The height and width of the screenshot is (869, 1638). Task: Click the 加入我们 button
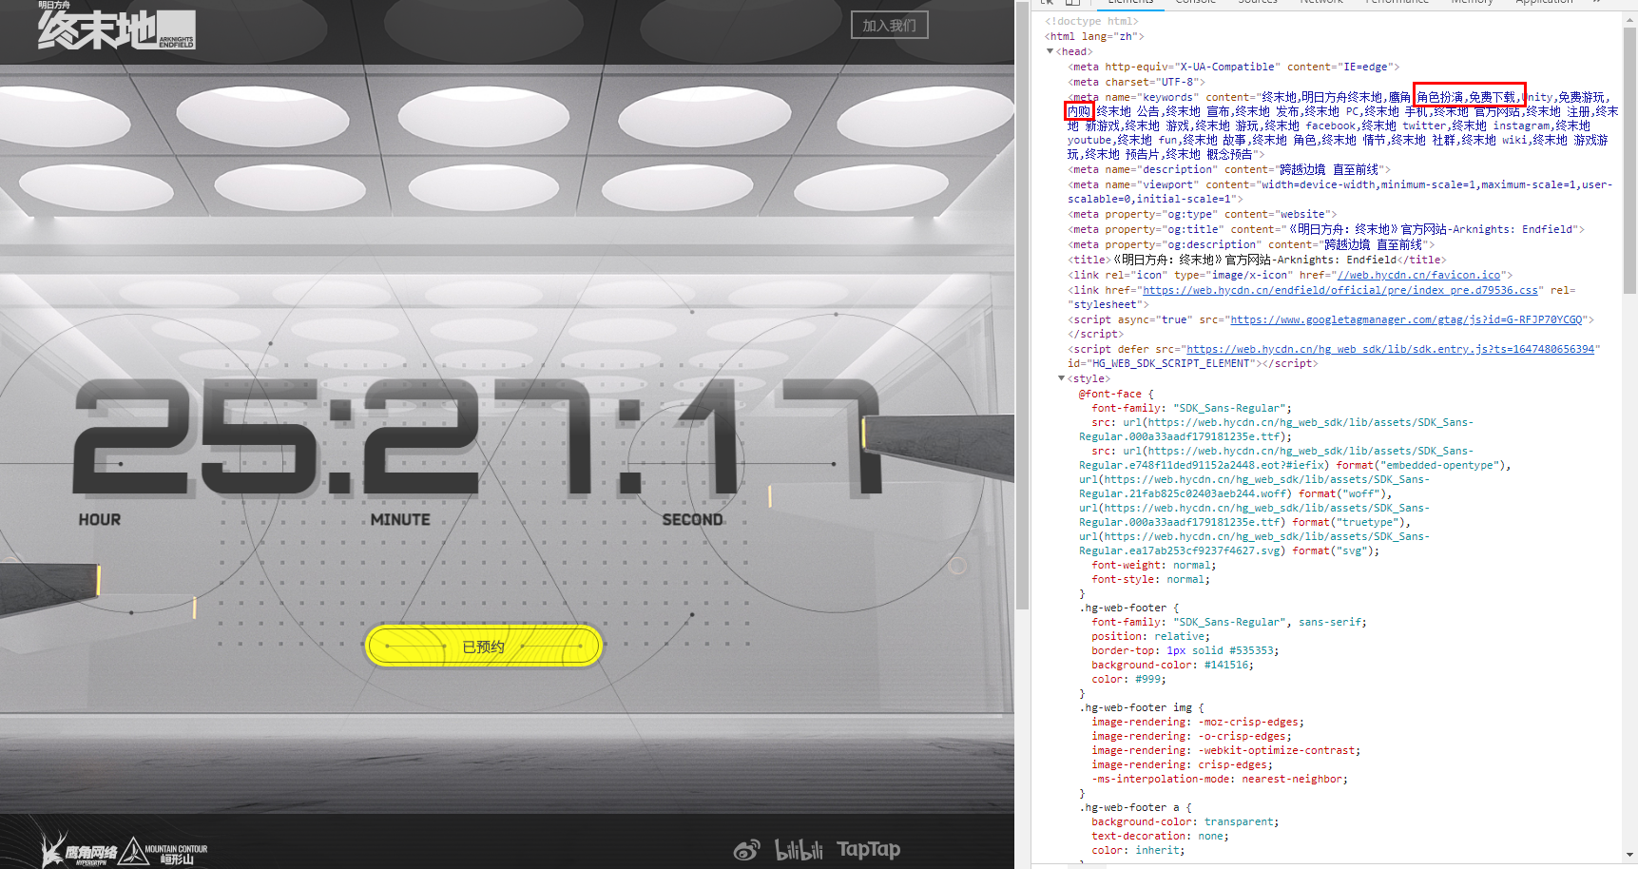889,26
